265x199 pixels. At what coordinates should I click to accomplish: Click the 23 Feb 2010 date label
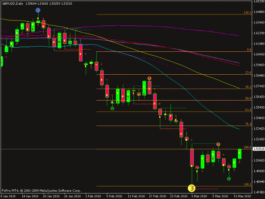point(179,196)
